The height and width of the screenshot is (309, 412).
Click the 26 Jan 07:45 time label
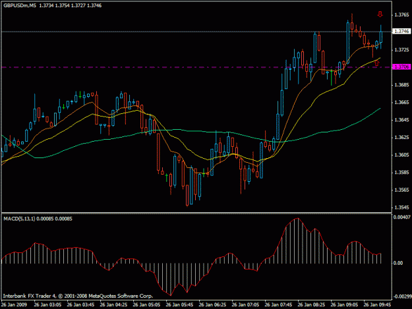coord(278,304)
